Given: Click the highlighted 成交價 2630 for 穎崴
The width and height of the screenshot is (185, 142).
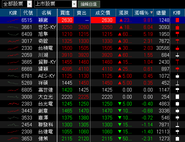Looking at the screenshot, I should coord(103,20).
